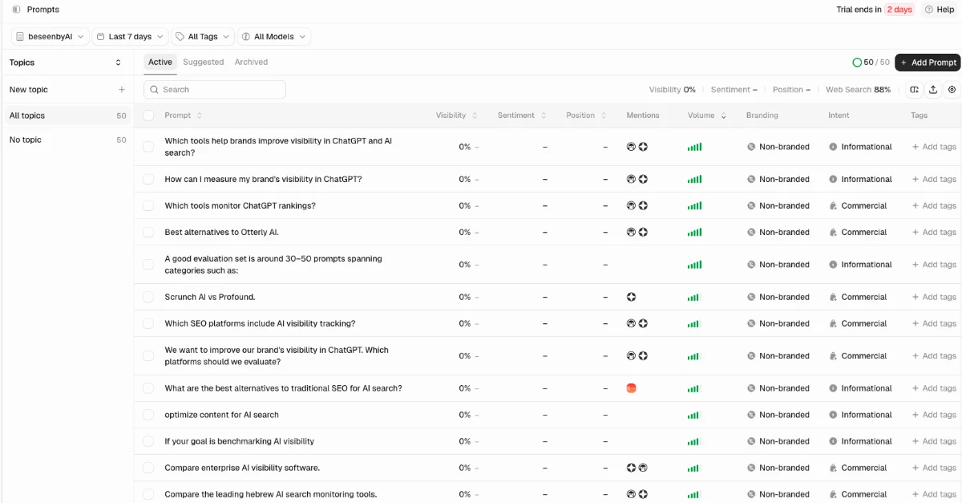Screen dimensions: 962x503
Task: Click the Commercial intent icon in 'Scrunch AI vs Profound' row
Action: click(x=833, y=297)
